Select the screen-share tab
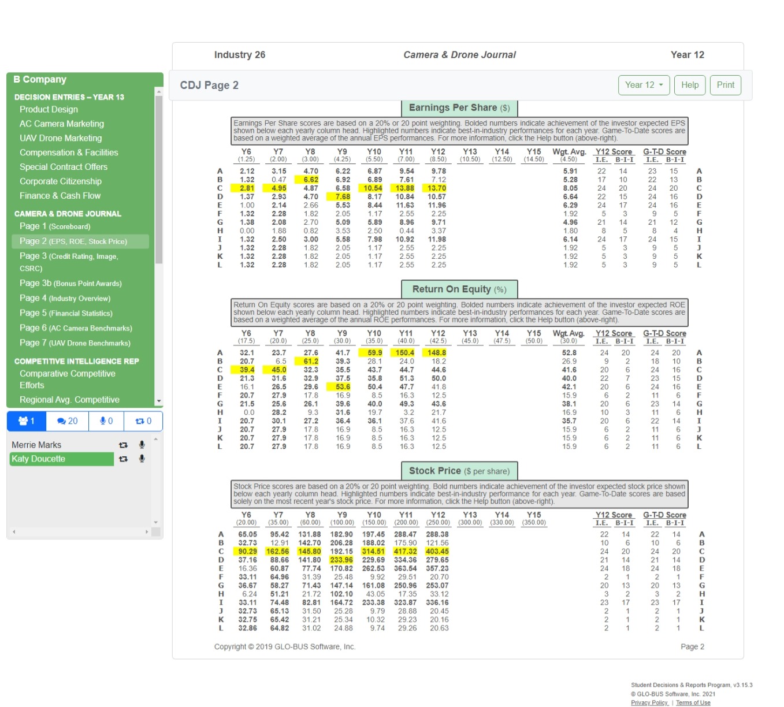This screenshot has height=707, width=784. [143, 421]
